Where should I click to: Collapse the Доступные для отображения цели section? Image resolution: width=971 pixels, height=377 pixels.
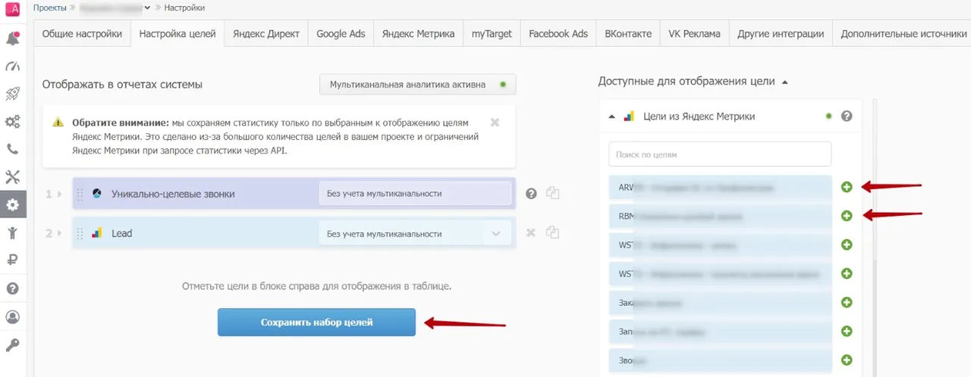point(784,81)
